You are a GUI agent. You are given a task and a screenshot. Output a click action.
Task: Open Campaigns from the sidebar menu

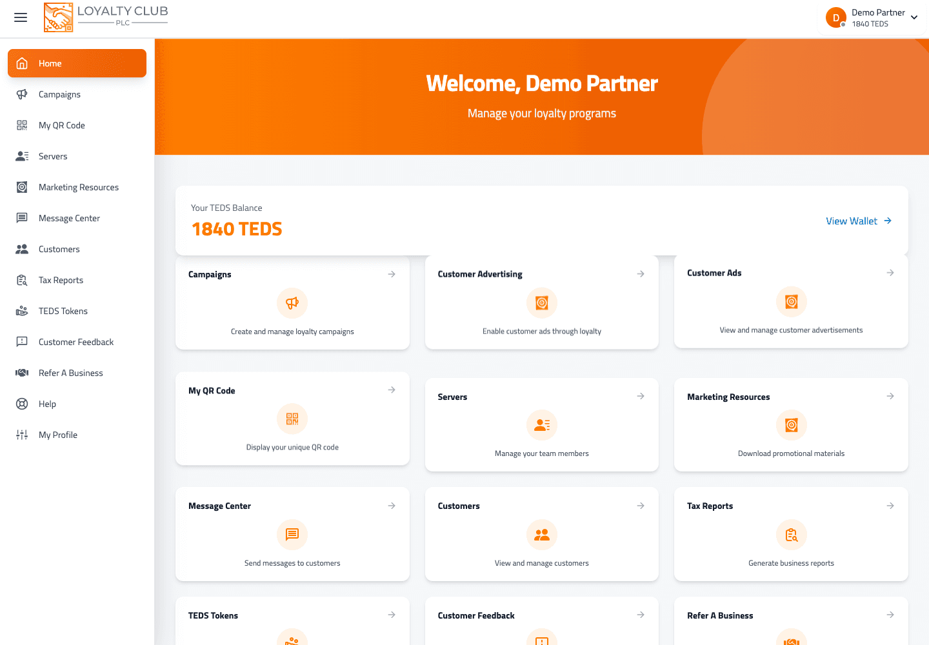[x=77, y=94]
